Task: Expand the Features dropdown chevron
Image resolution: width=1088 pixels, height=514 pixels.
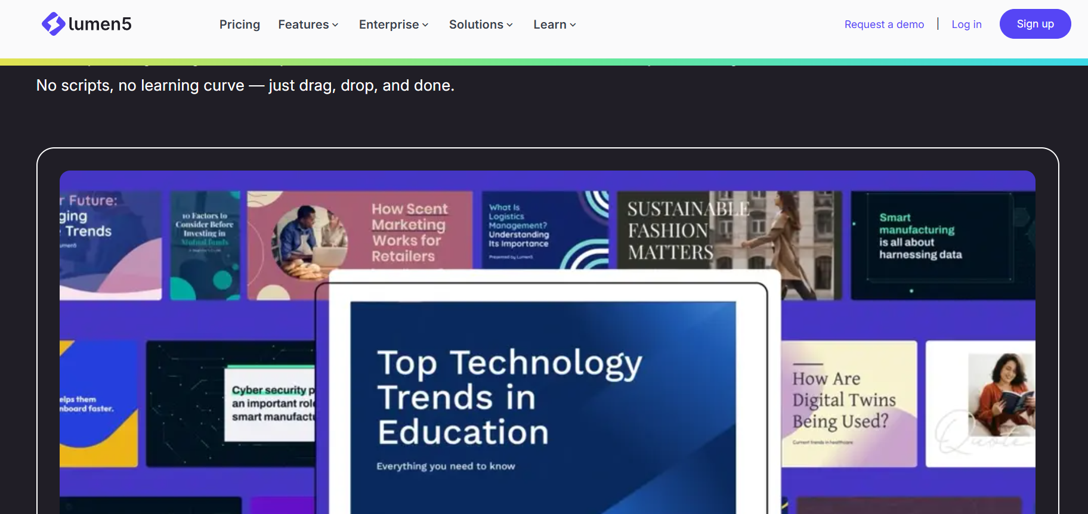Action: (x=335, y=25)
